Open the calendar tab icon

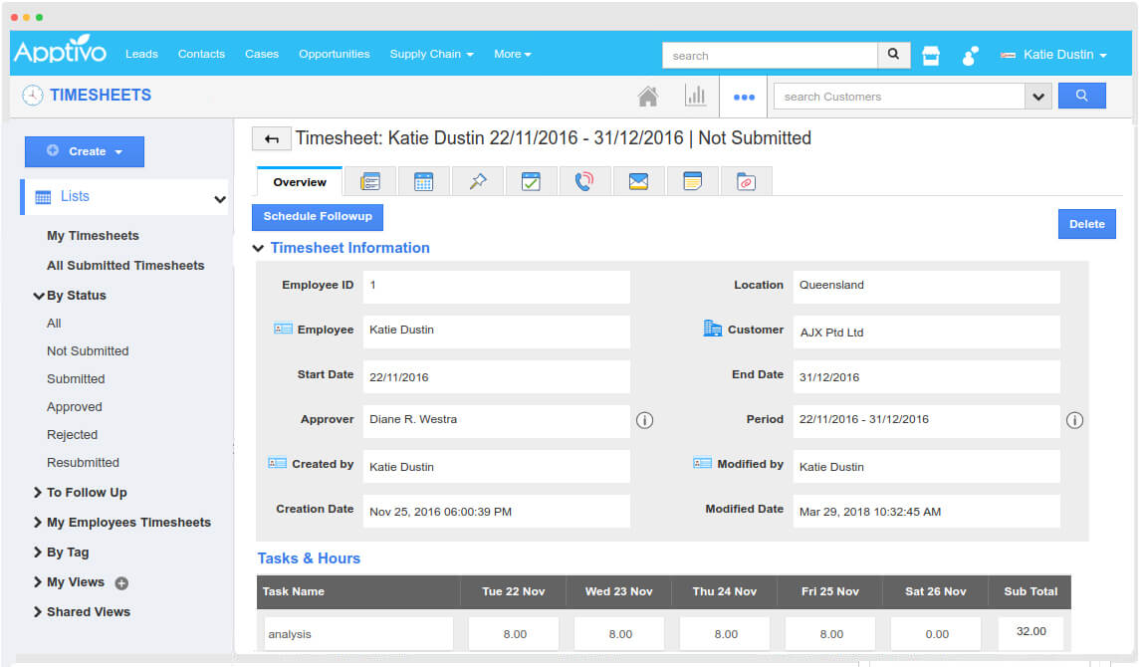point(423,181)
